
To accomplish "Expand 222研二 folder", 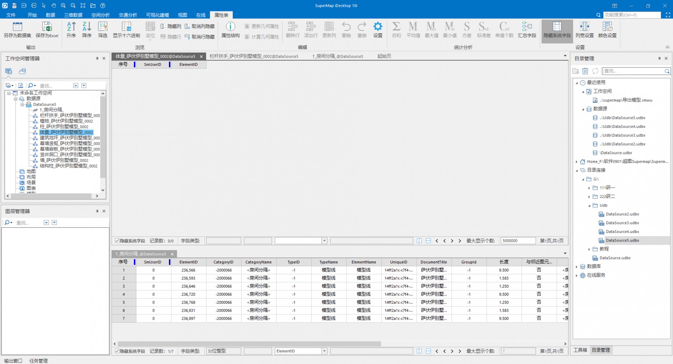I will tap(589, 197).
